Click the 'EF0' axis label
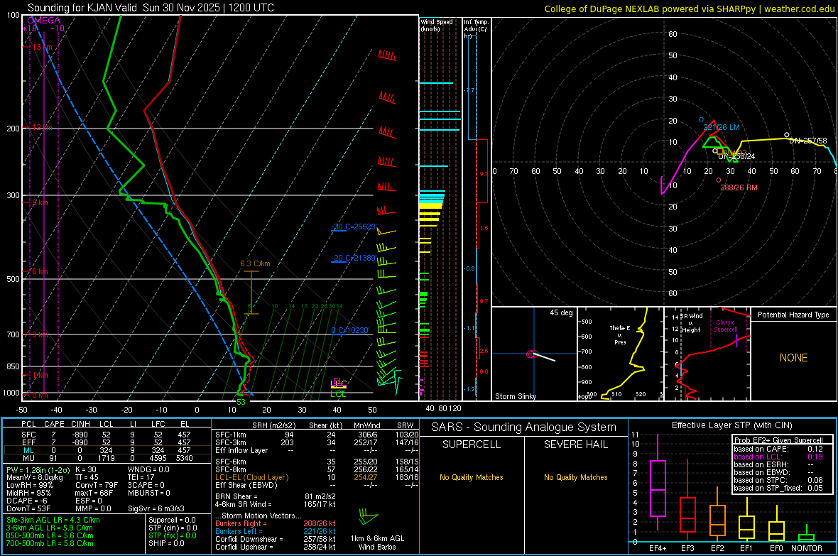Screen dimensions: 838x556 pos(776,548)
